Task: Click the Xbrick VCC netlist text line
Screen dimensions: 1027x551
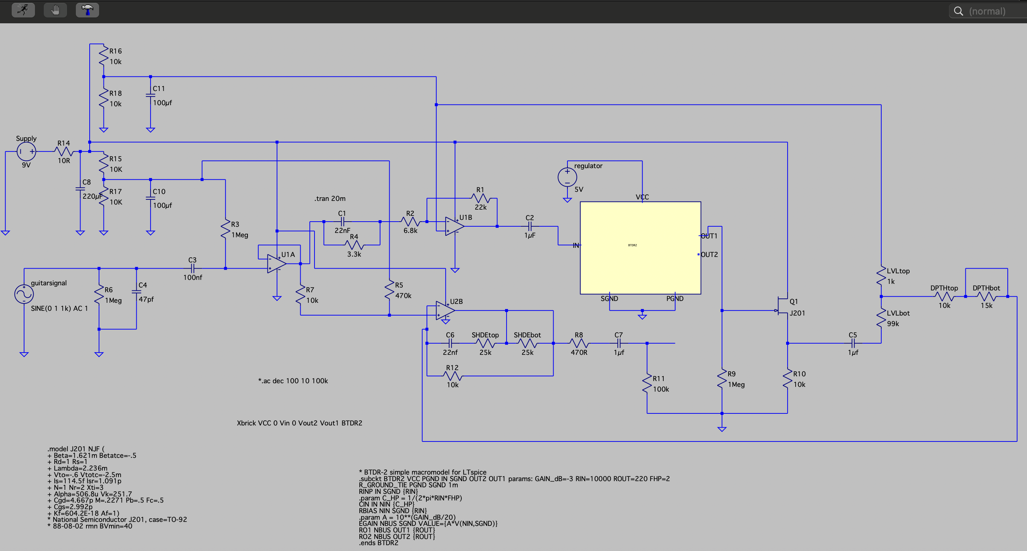Action: (x=300, y=423)
